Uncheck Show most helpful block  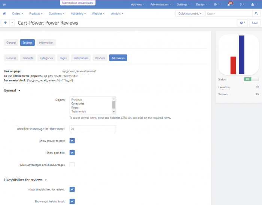coord(72,201)
